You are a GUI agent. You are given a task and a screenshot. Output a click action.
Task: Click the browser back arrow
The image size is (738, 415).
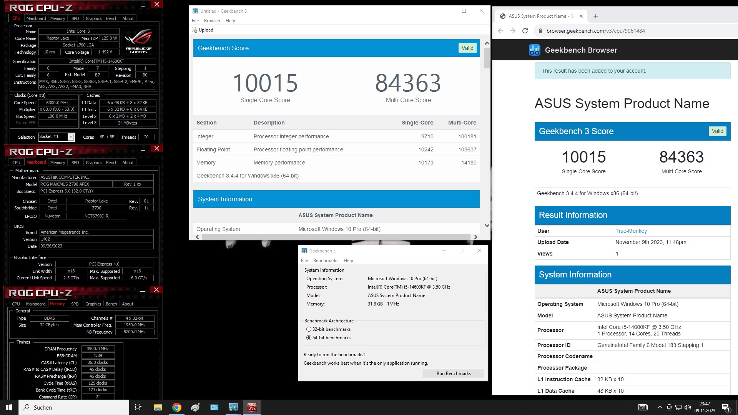pyautogui.click(x=500, y=31)
